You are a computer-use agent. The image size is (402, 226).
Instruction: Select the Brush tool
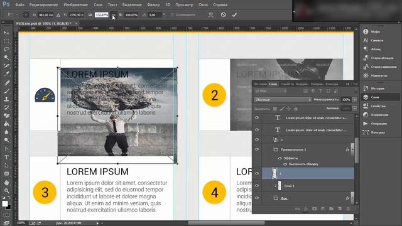pos(7,90)
